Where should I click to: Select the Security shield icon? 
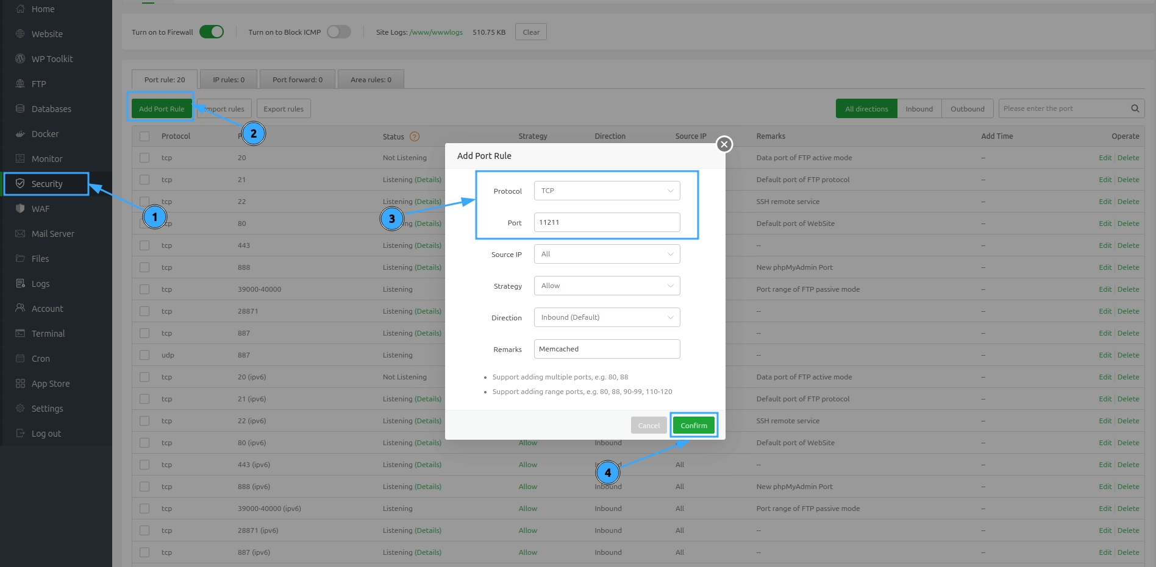coord(20,184)
